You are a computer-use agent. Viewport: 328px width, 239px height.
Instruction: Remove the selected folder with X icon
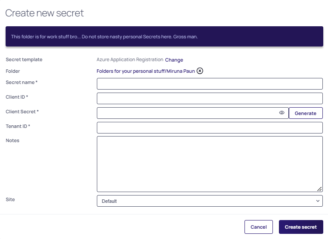pos(200,71)
